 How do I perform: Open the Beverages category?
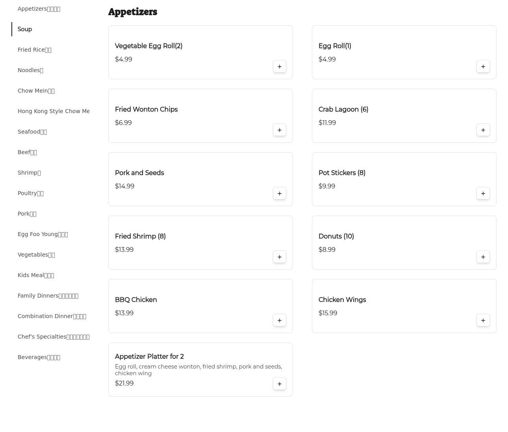click(x=39, y=357)
